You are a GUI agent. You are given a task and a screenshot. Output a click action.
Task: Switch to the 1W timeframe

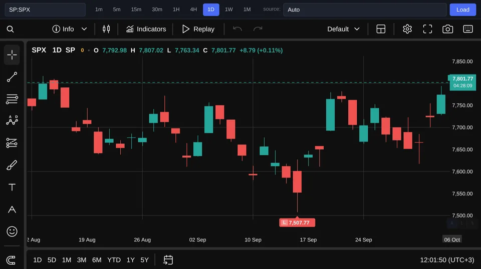pos(229,9)
